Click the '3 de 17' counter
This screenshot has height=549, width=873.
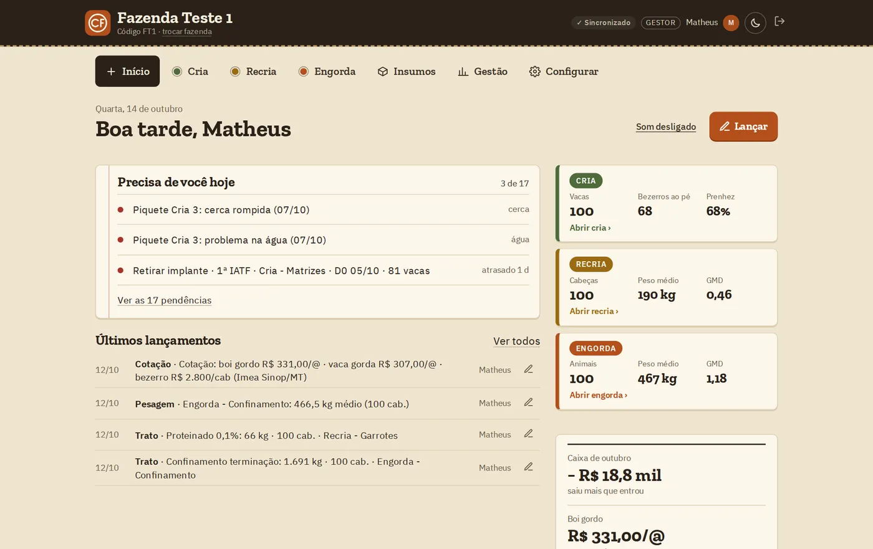click(514, 183)
